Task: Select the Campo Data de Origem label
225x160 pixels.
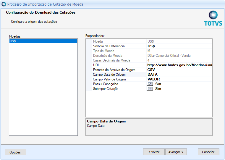Action: click(x=109, y=75)
